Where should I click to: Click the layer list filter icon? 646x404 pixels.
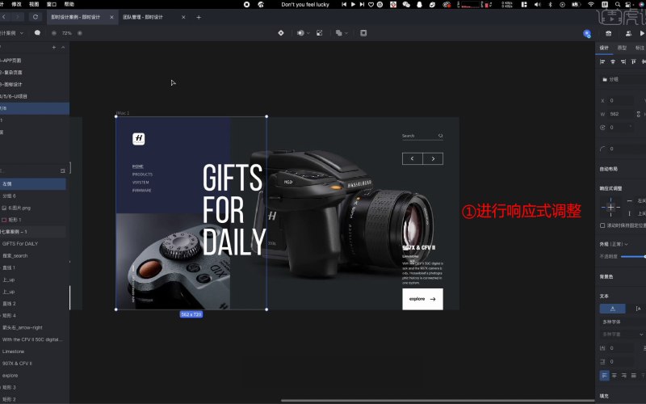(63, 170)
